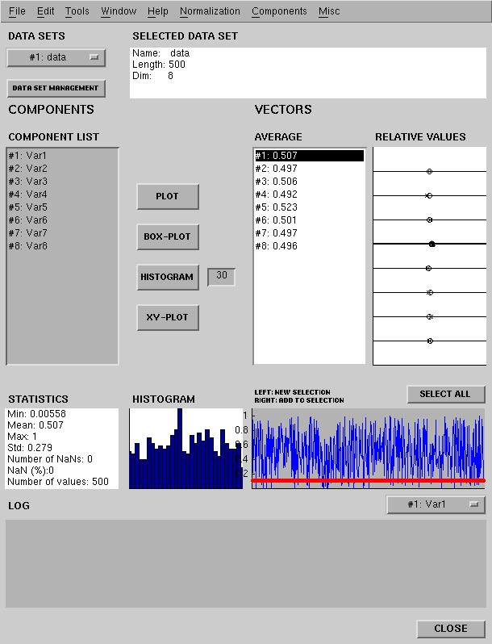Click the histogram thumbnail plot

coord(186,449)
